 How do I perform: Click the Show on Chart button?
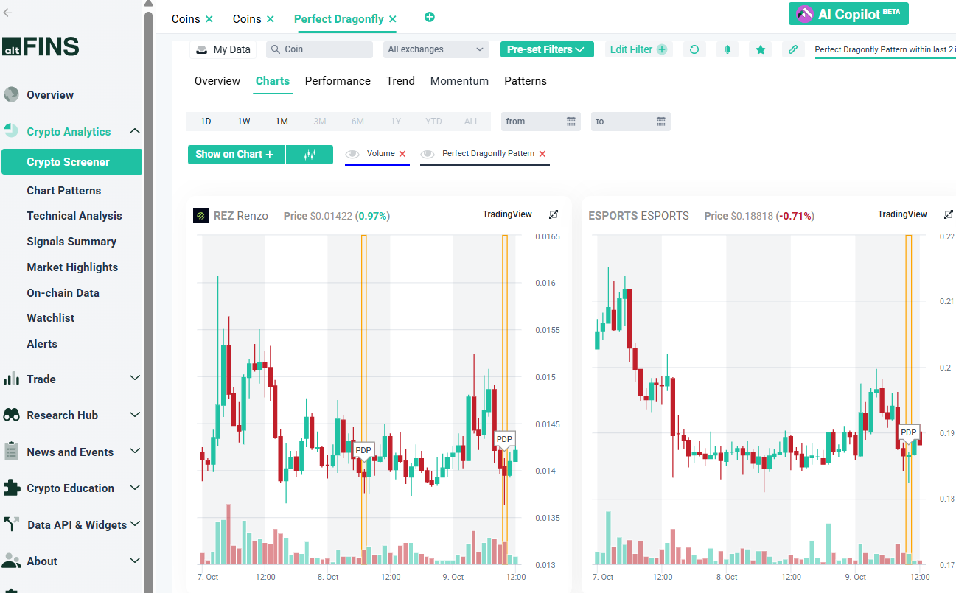coord(235,155)
